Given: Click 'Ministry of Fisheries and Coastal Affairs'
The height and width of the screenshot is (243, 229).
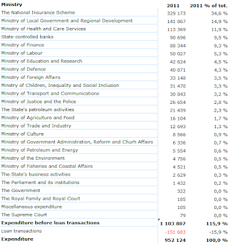Looking at the screenshot, I should (x=47, y=166).
